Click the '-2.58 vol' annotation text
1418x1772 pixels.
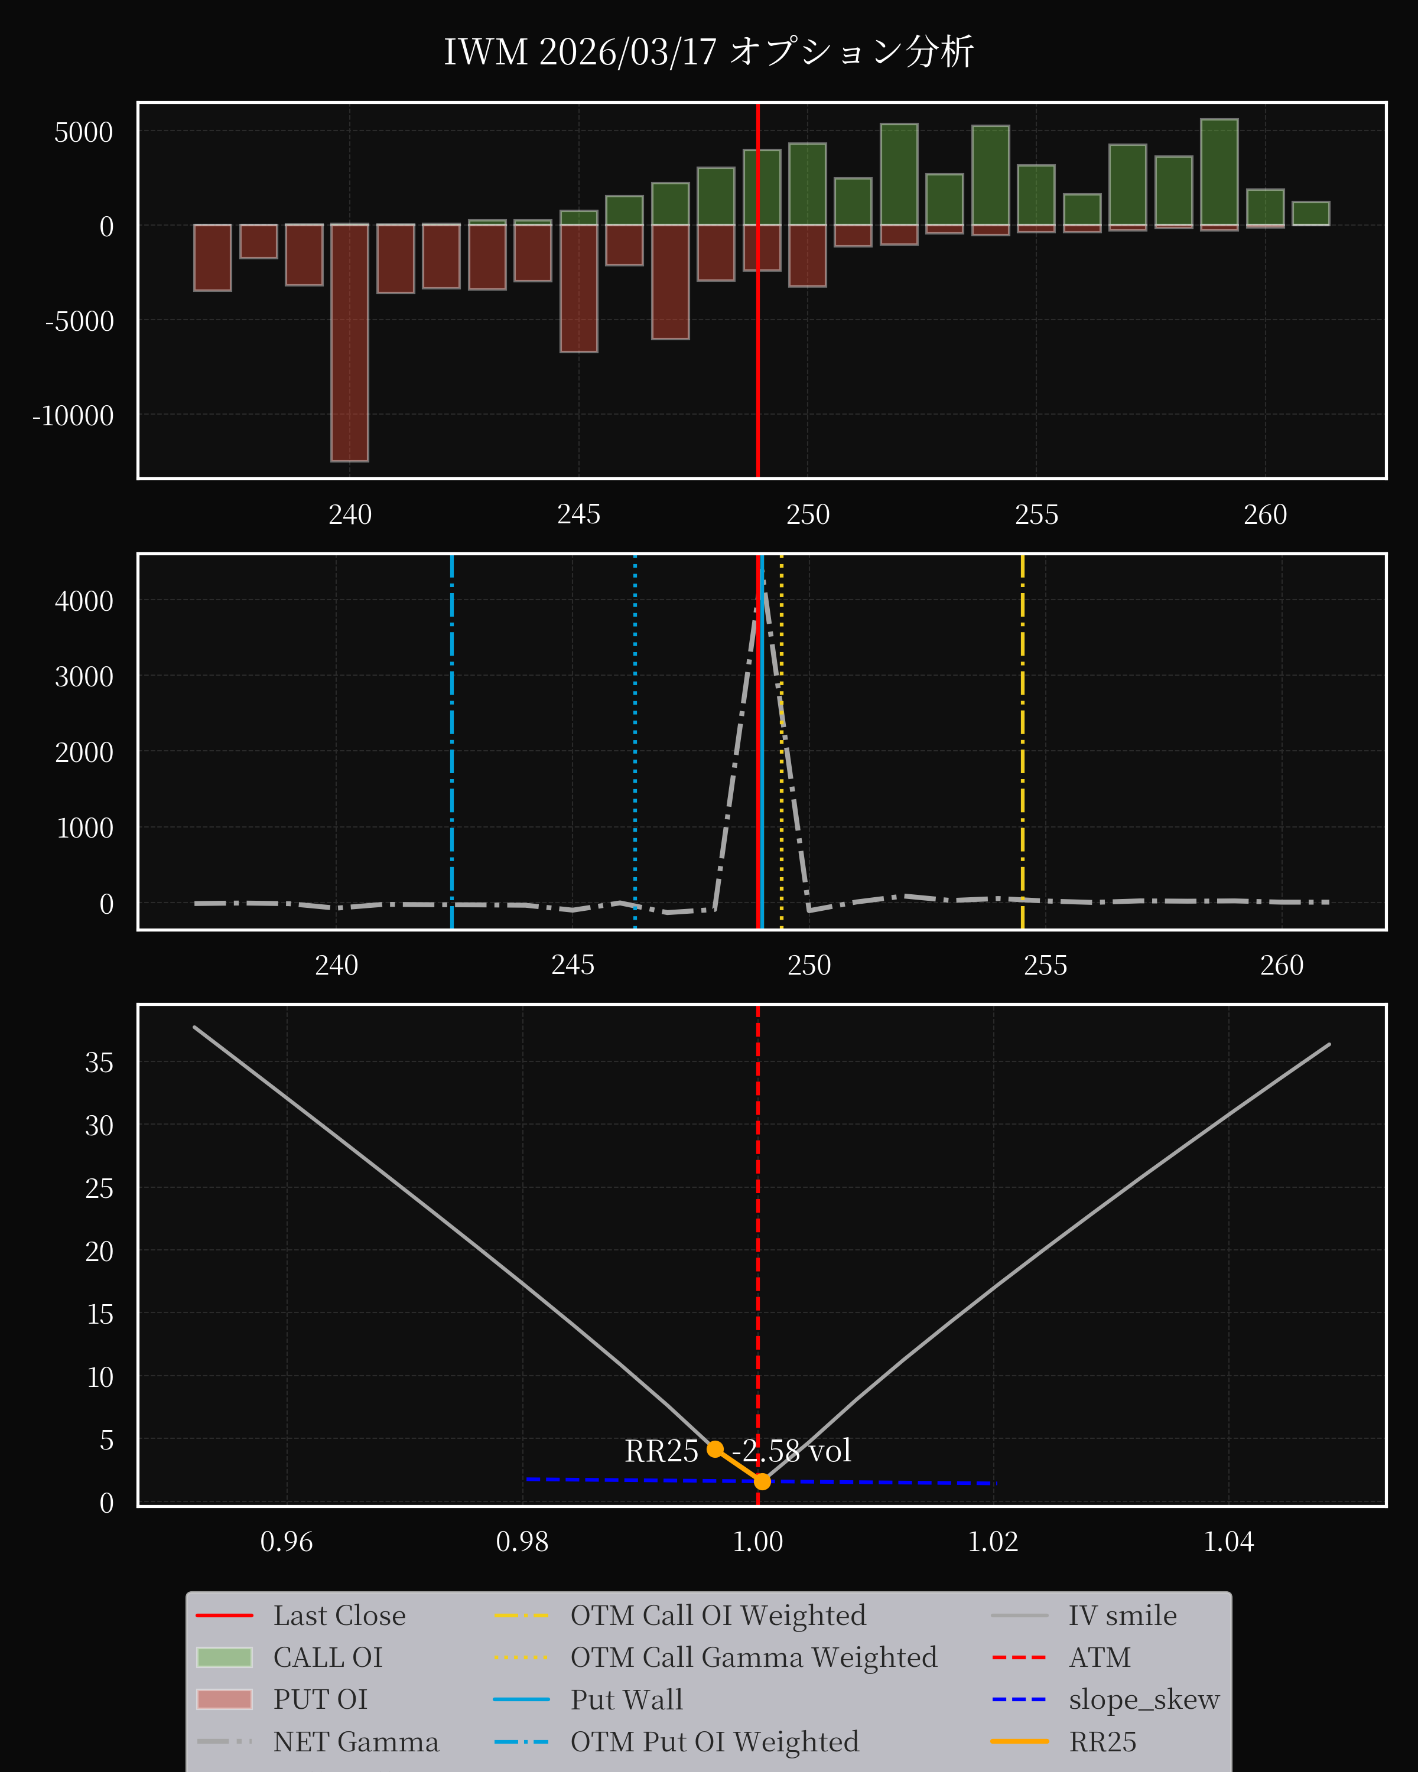pos(792,1451)
